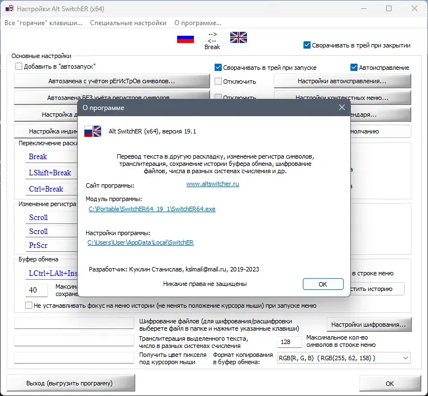Click the PrScr hotkey field
The width and height of the screenshot is (428, 396).
click(51, 245)
